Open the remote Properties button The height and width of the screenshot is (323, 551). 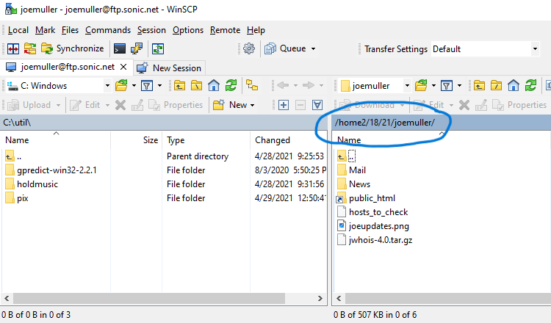tap(519, 105)
